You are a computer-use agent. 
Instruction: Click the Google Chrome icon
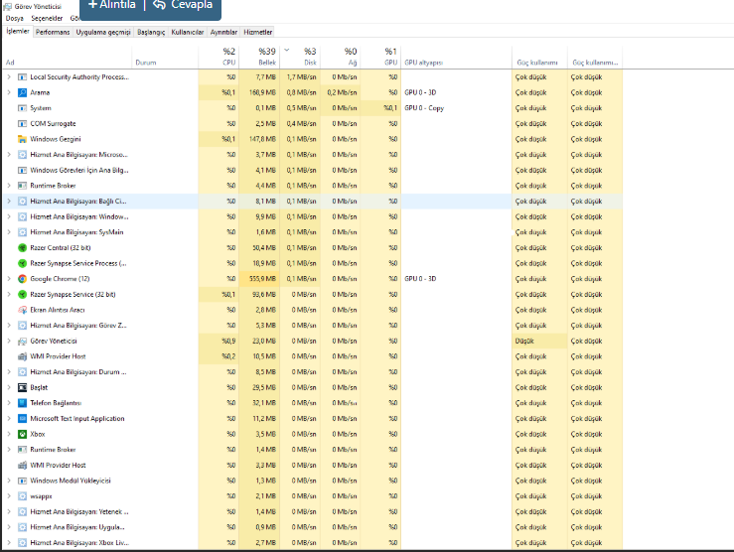tap(22, 279)
